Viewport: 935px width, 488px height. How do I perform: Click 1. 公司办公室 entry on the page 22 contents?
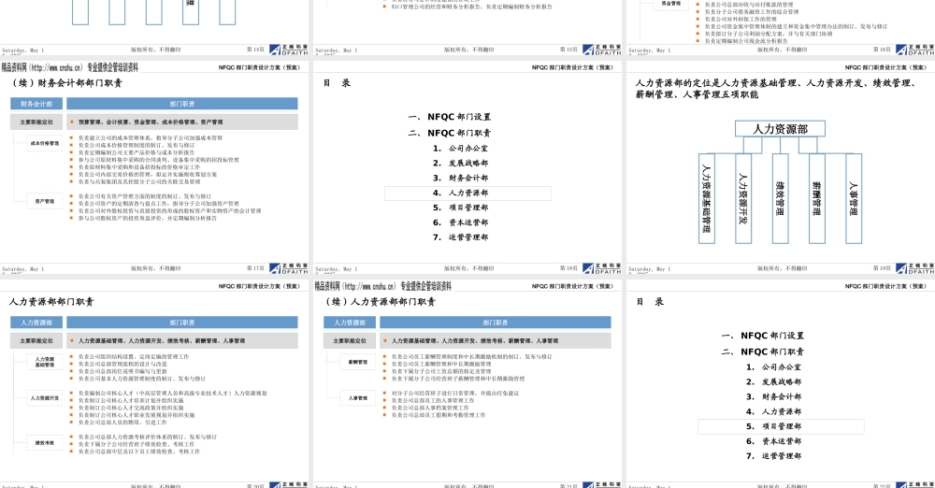pos(774,366)
